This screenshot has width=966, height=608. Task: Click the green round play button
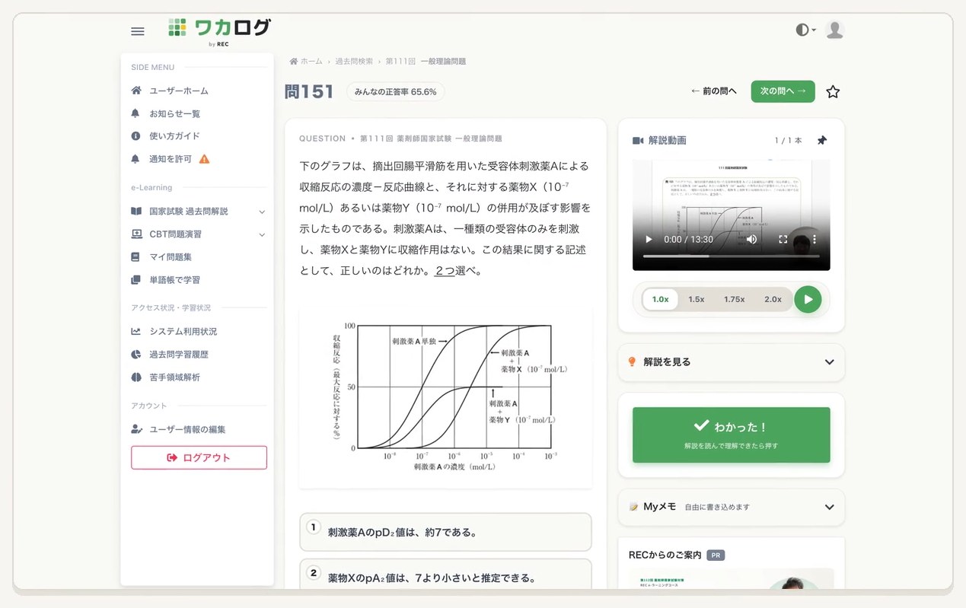pos(808,299)
